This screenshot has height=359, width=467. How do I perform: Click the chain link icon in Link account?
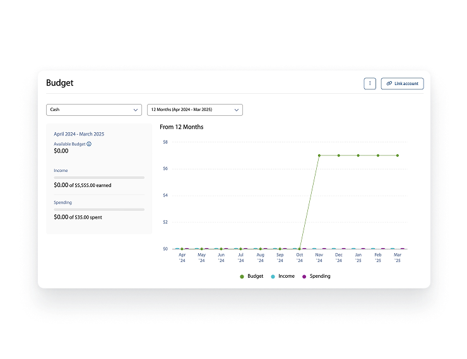389,84
